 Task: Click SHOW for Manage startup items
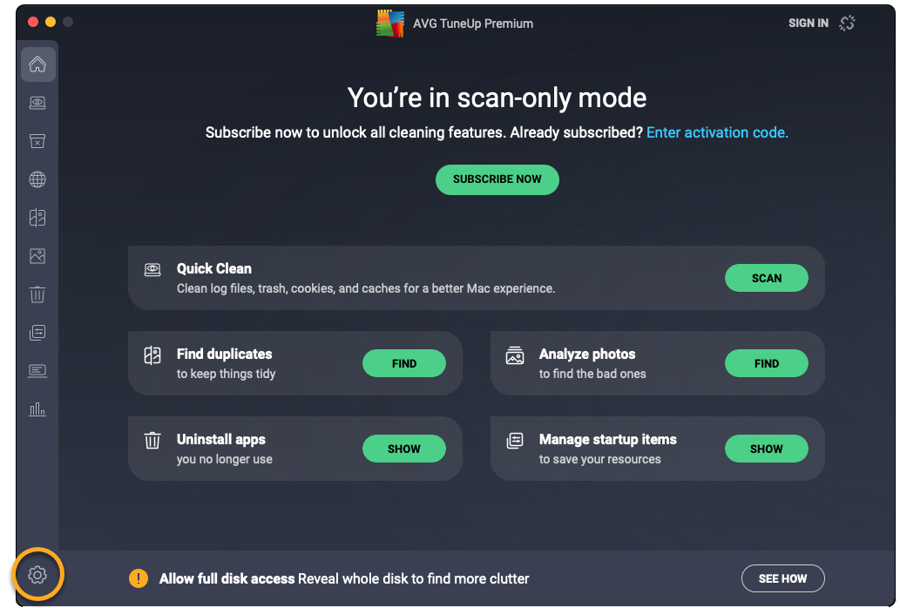[767, 449]
